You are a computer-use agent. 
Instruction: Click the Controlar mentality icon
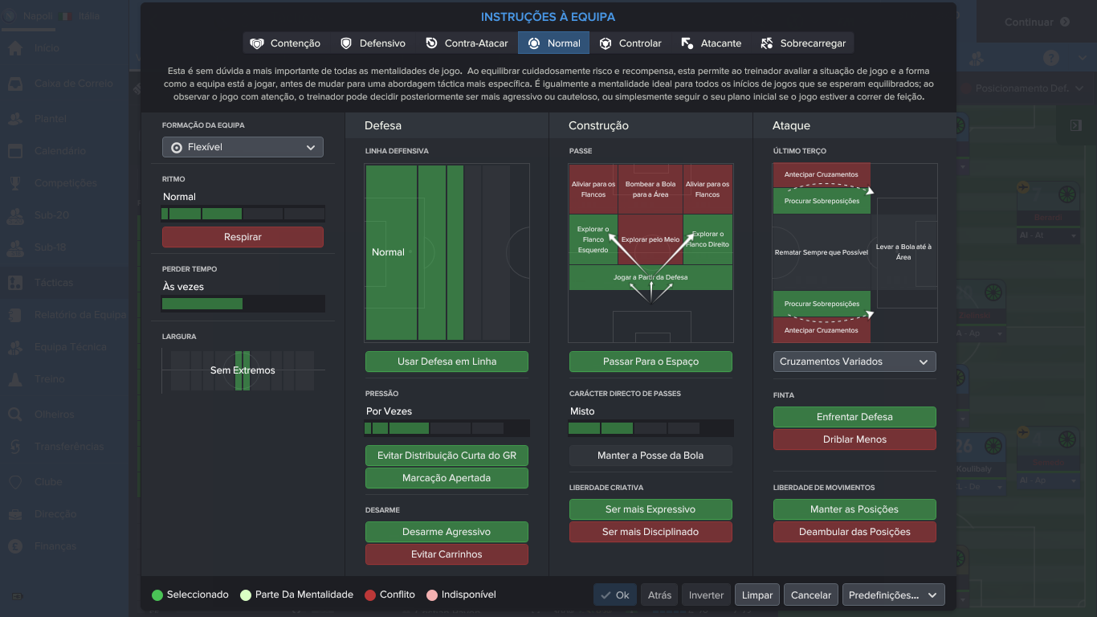pos(606,43)
